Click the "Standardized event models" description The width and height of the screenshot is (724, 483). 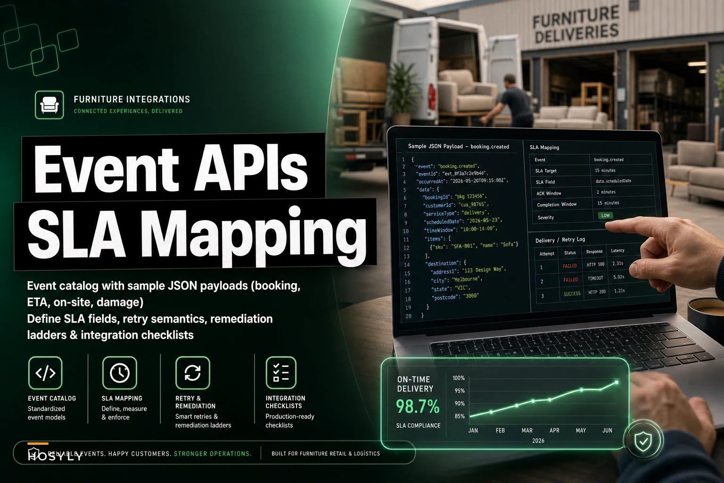point(47,413)
